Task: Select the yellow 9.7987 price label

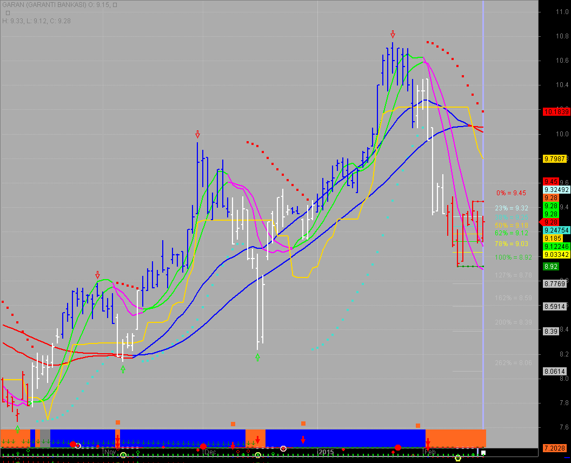Action: click(x=556, y=158)
